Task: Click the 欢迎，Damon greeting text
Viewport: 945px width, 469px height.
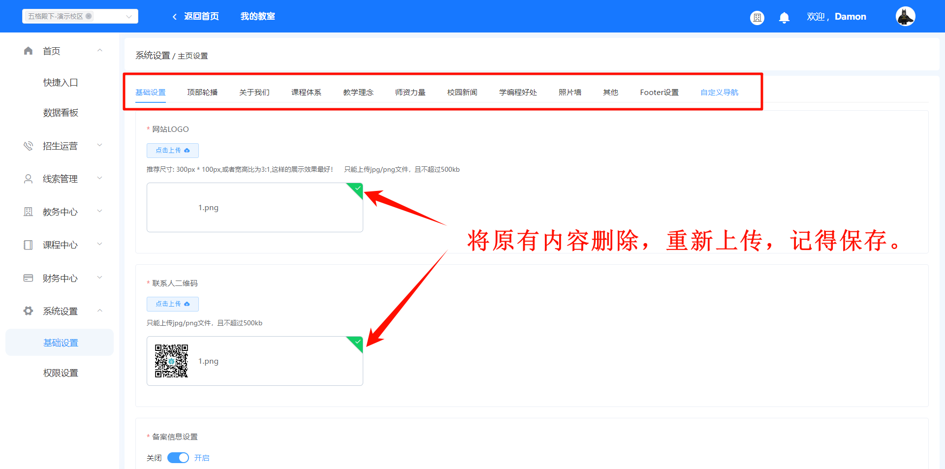Action: (x=836, y=17)
